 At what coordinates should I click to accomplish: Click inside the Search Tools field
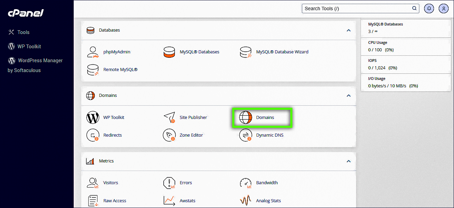click(x=357, y=8)
